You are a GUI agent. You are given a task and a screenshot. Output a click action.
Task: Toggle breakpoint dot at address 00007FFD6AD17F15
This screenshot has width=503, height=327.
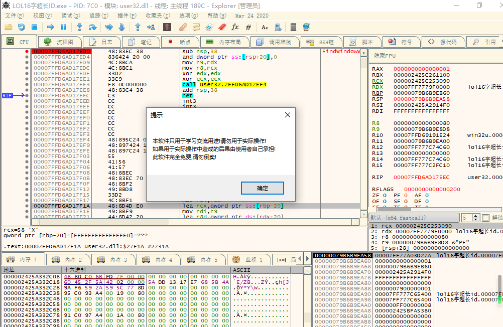coord(27,195)
